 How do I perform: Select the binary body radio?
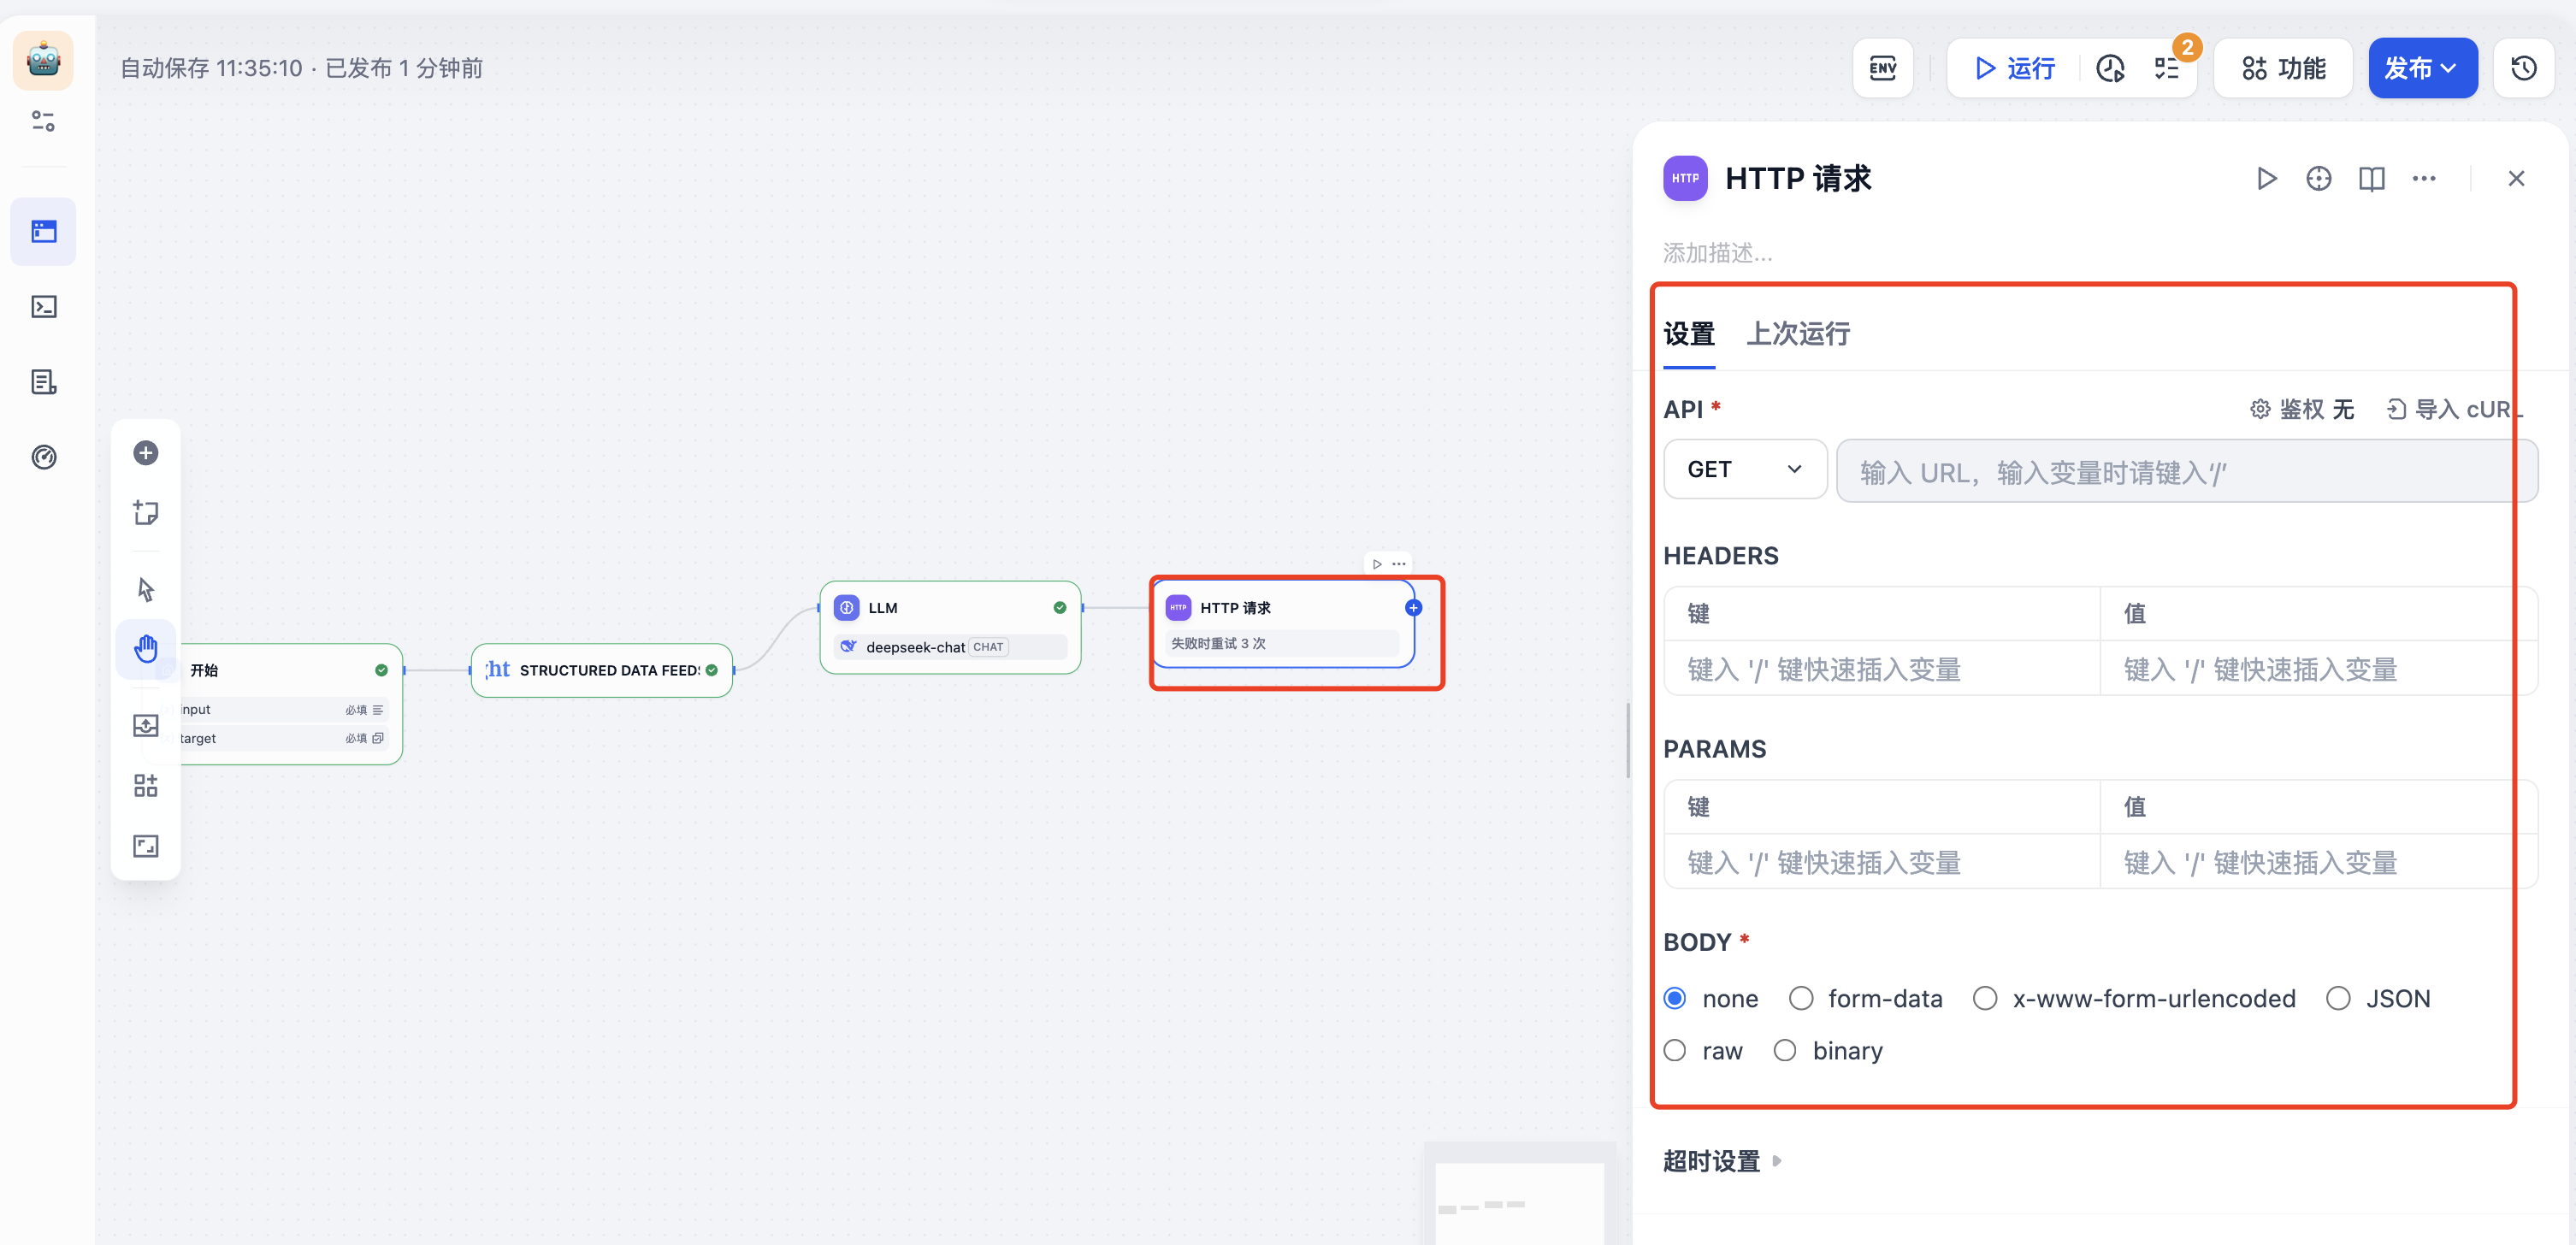point(1785,1050)
